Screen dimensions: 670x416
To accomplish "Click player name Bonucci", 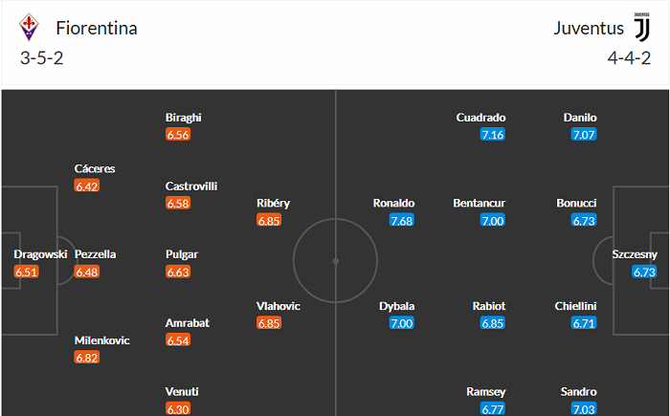I will point(576,203).
